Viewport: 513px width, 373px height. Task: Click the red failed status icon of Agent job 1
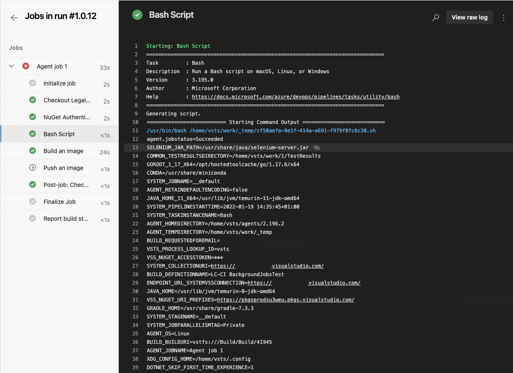click(26, 66)
